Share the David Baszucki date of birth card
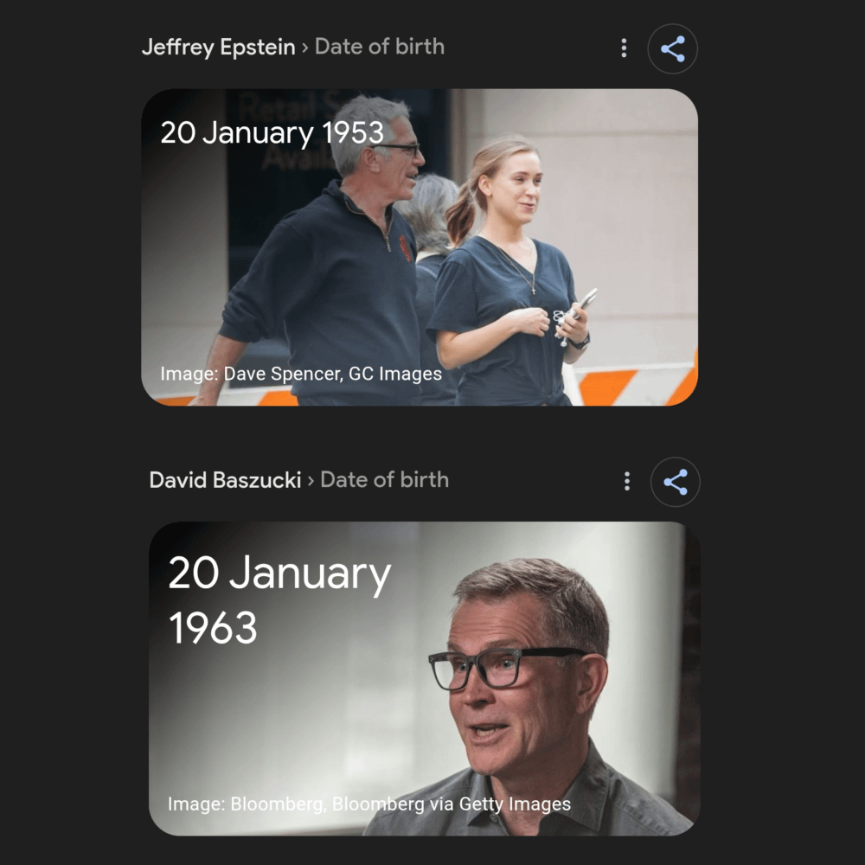This screenshot has width=865, height=865. pyautogui.click(x=676, y=482)
